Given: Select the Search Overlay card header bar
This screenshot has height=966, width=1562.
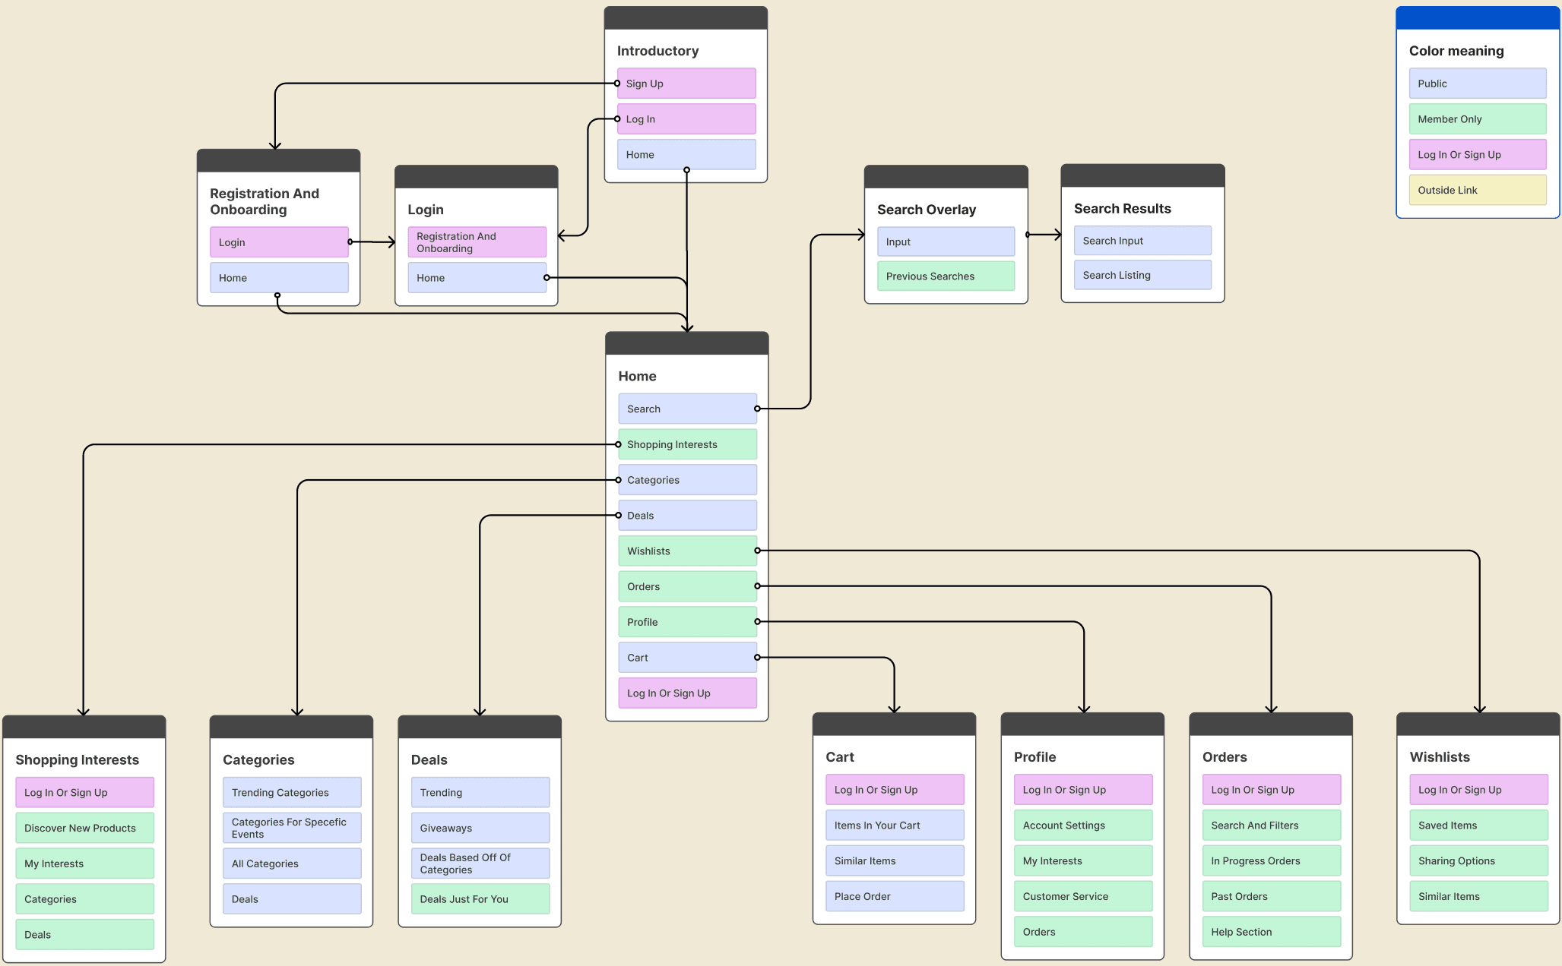Looking at the screenshot, I should point(946,177).
